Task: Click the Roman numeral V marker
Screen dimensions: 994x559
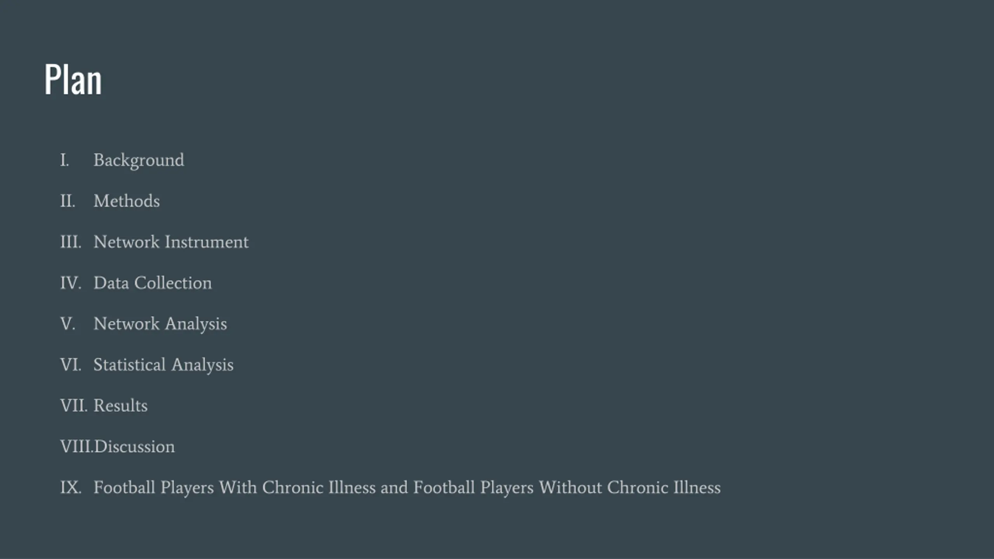Action: 68,324
